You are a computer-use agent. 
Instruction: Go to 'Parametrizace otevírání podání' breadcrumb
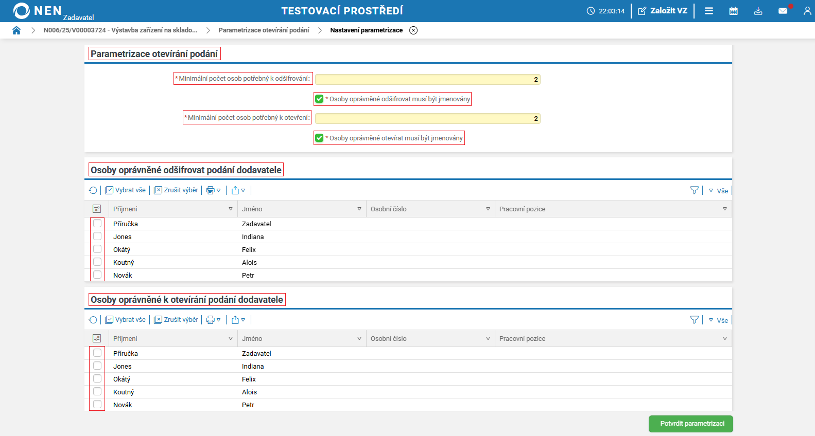point(264,30)
